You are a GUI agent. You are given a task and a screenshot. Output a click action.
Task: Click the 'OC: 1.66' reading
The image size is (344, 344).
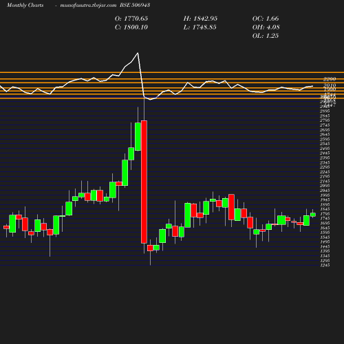pyautogui.click(x=266, y=19)
